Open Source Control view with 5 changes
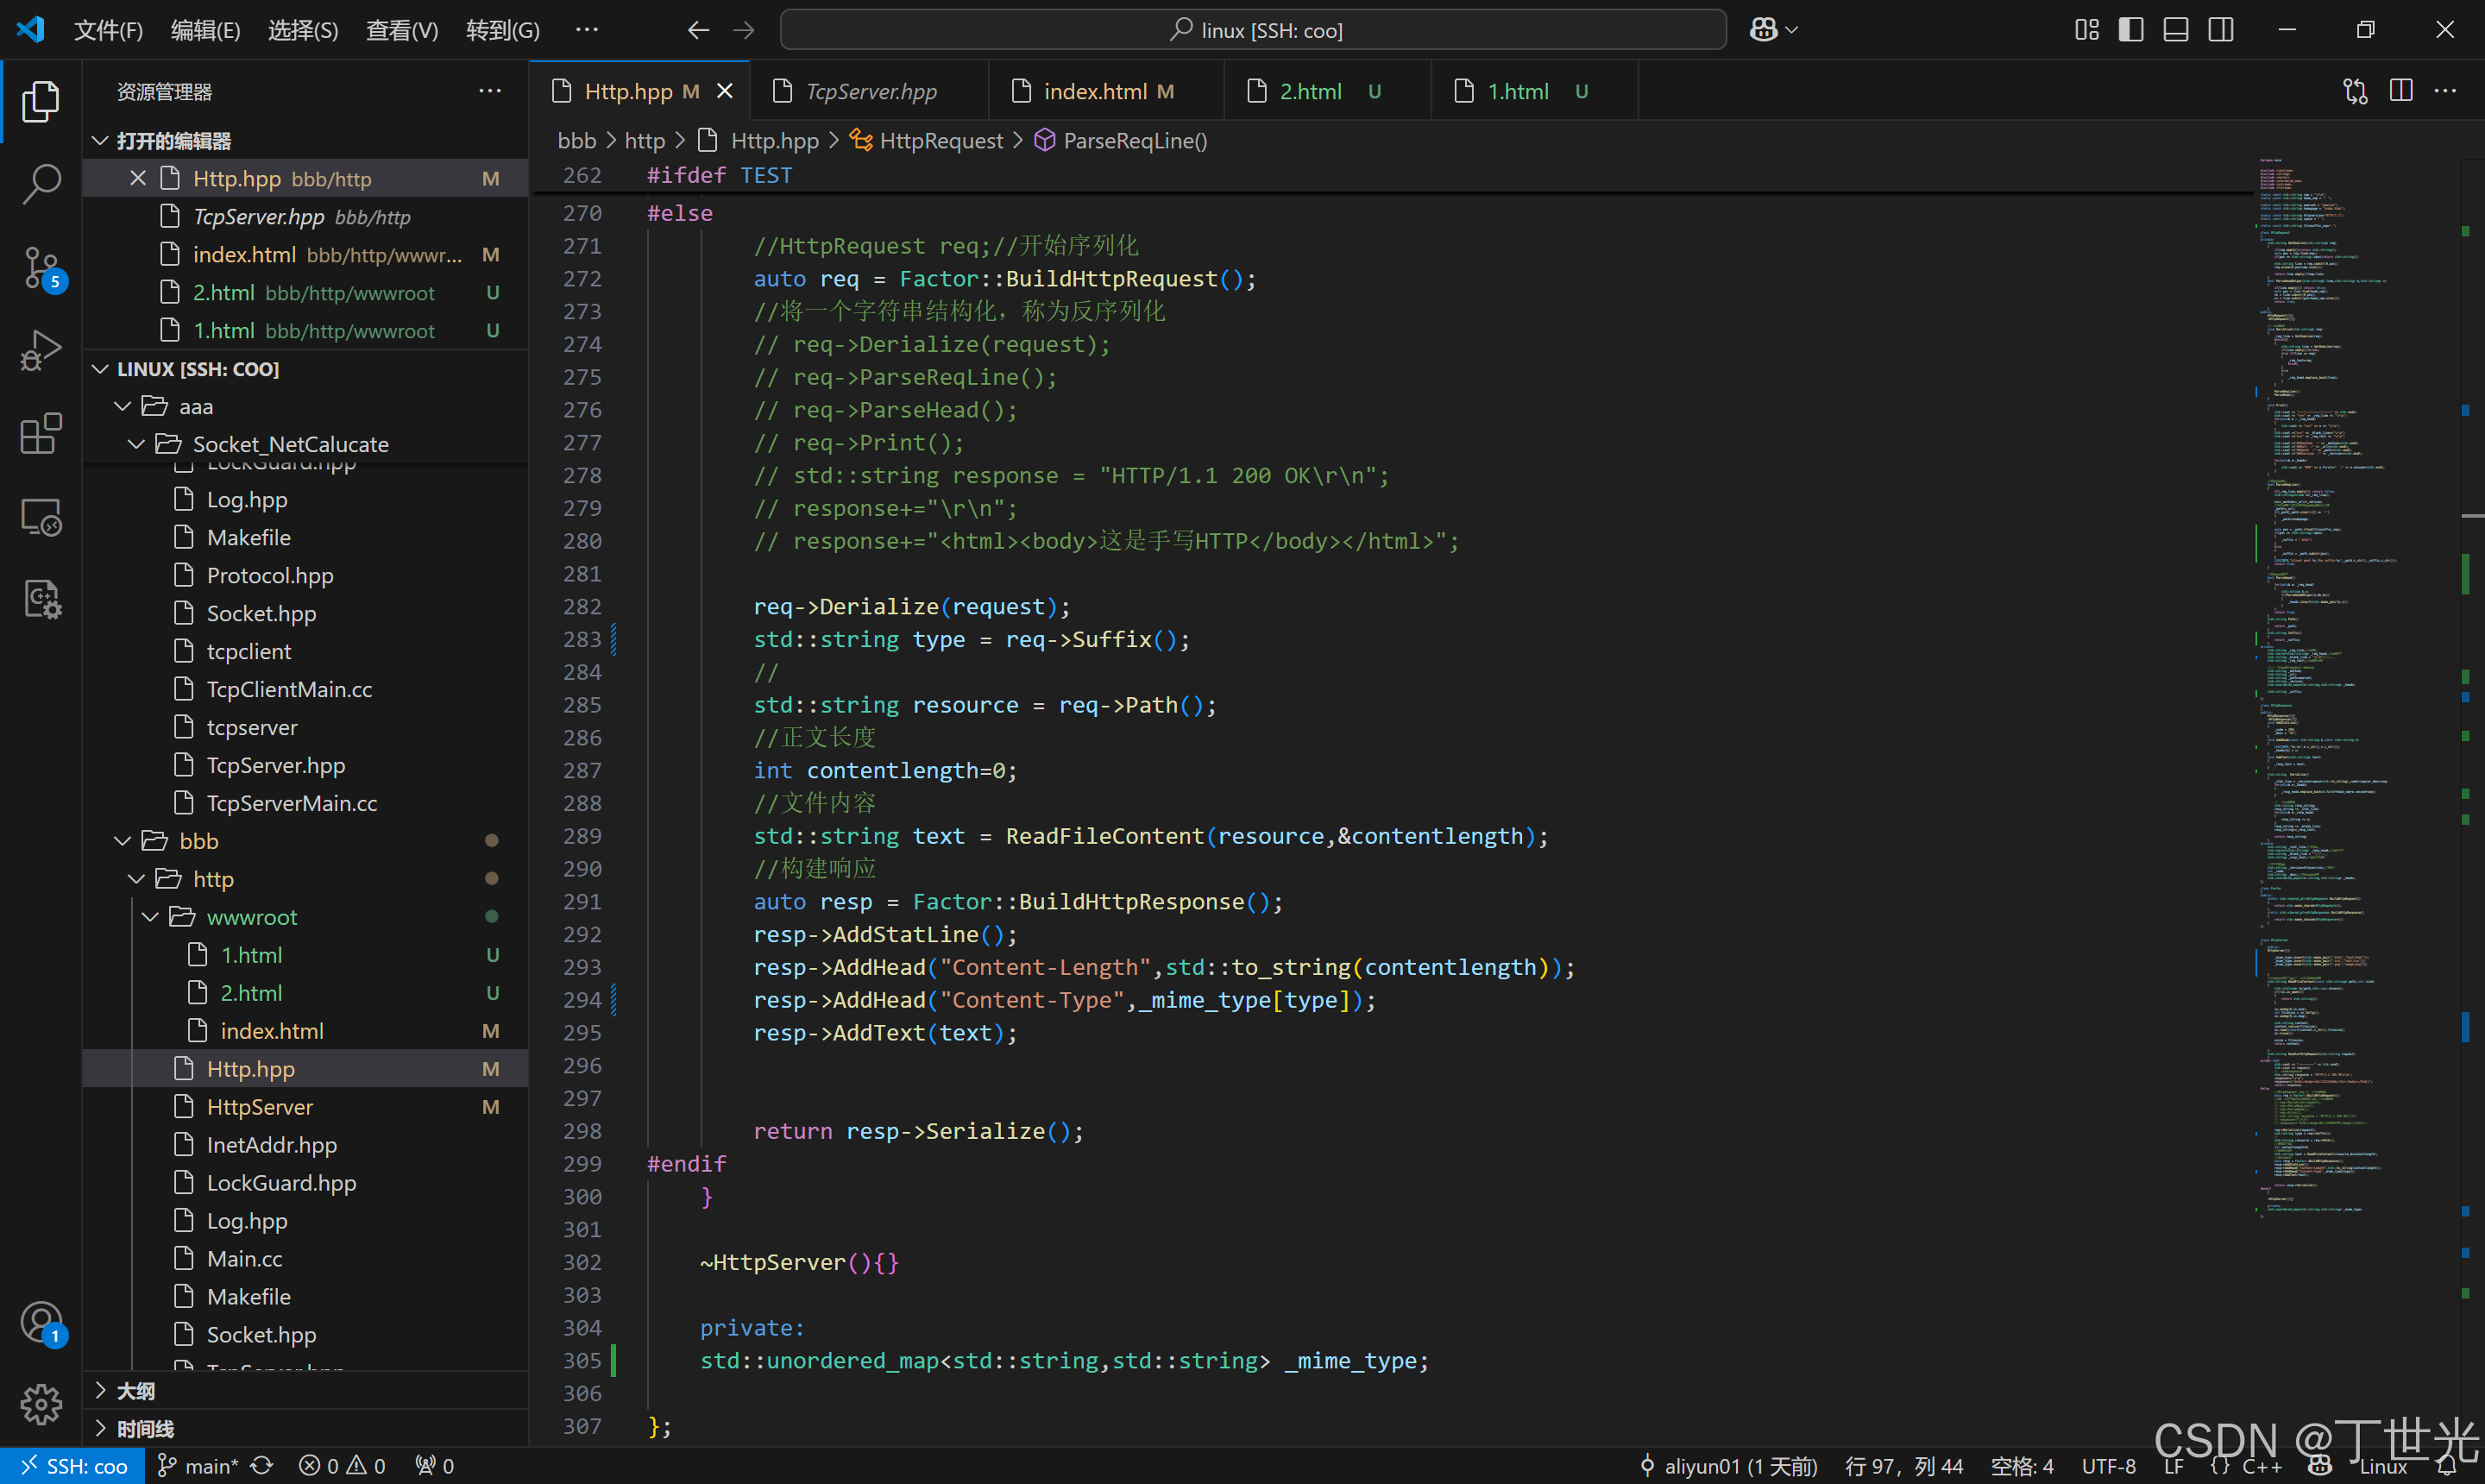Viewport: 2485px width, 1484px height. 41,267
